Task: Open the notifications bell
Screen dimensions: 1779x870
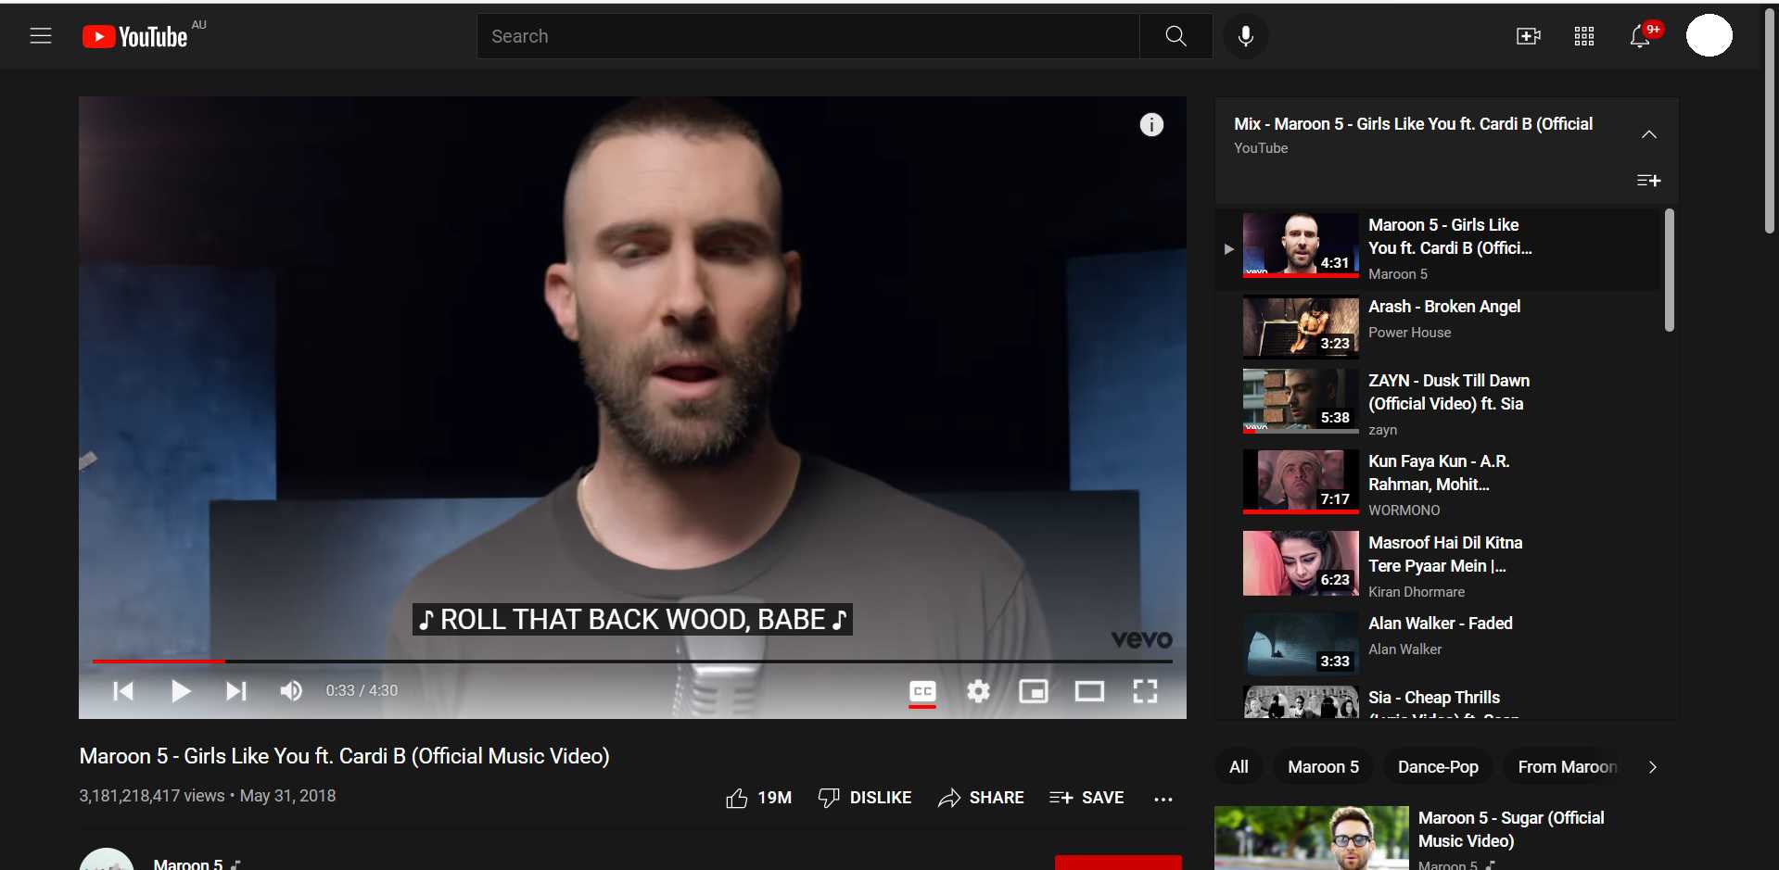Action: click(1641, 36)
